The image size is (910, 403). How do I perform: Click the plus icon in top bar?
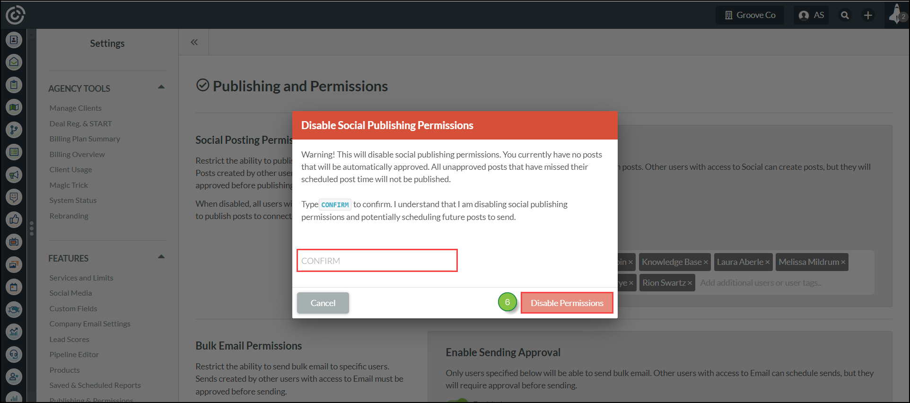point(868,15)
